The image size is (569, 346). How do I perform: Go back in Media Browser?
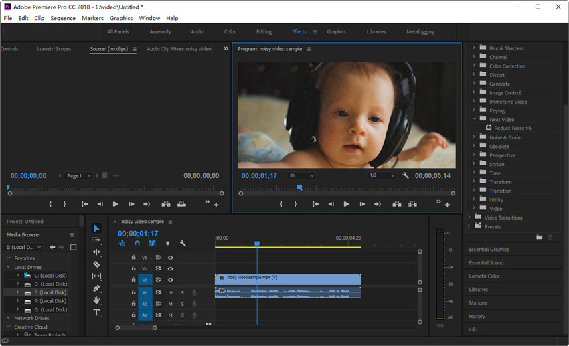(52, 247)
